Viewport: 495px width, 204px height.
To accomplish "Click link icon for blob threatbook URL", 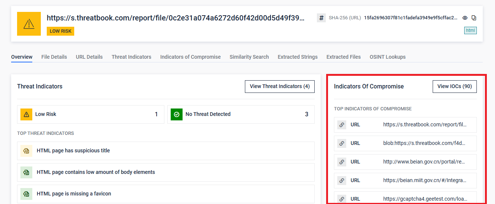I will [342, 143].
